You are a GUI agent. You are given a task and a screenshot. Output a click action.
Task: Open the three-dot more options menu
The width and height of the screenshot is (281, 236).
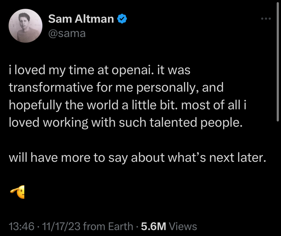[x=266, y=19]
